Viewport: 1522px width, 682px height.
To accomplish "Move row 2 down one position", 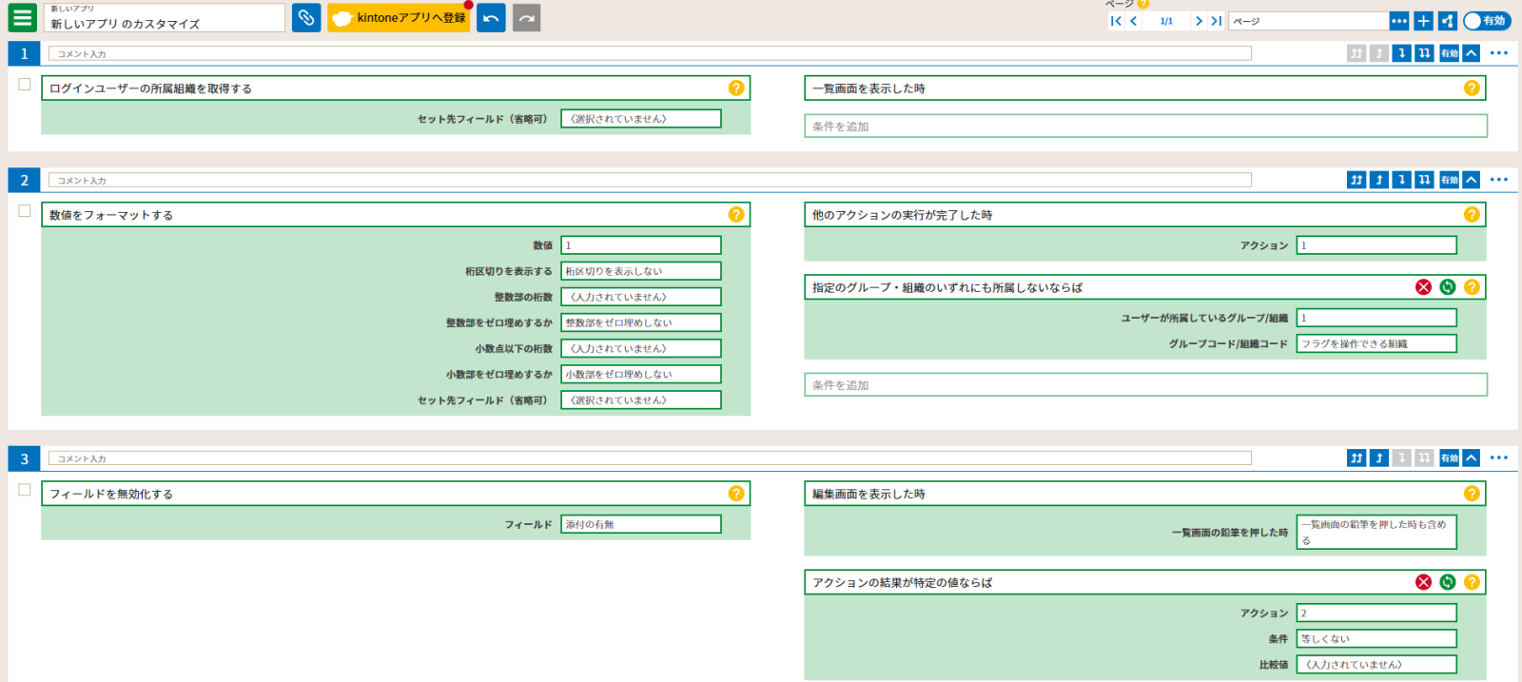I will (x=1401, y=180).
